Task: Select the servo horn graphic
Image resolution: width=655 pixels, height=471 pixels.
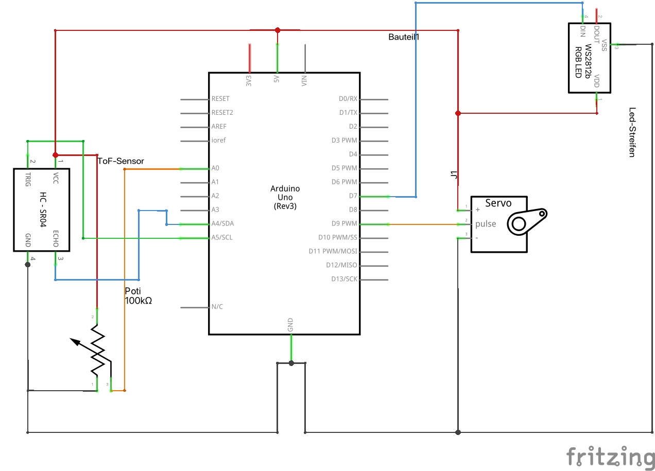Action: tap(527, 221)
